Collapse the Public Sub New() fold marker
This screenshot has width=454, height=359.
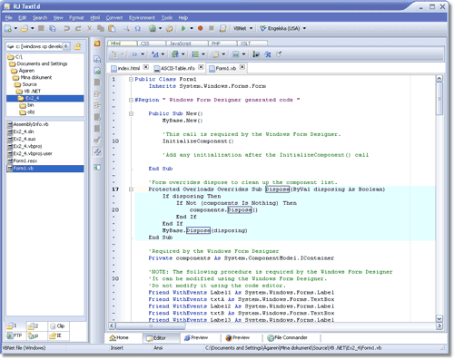131,113
